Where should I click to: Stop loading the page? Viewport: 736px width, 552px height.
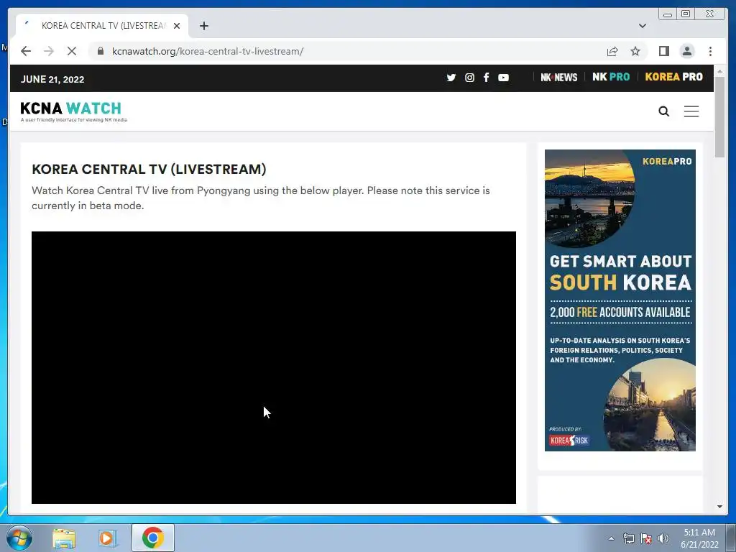coord(72,51)
